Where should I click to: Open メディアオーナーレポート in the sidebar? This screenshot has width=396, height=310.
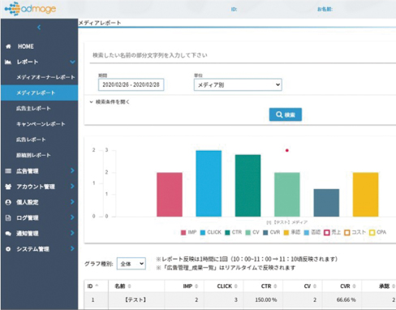[45, 77]
